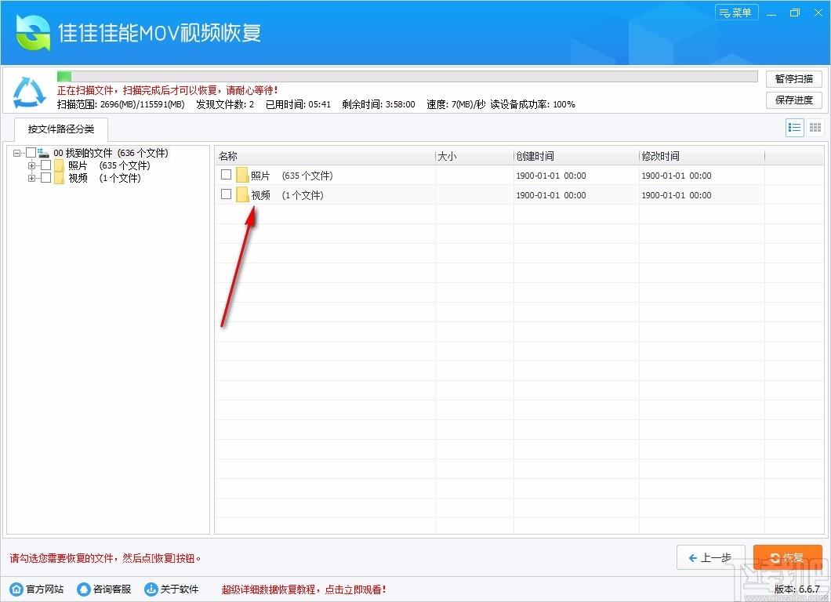Image resolution: width=831 pixels, height=602 pixels.
Task: Click 剩余时间 3:58:00 status text
Action: tap(379, 104)
